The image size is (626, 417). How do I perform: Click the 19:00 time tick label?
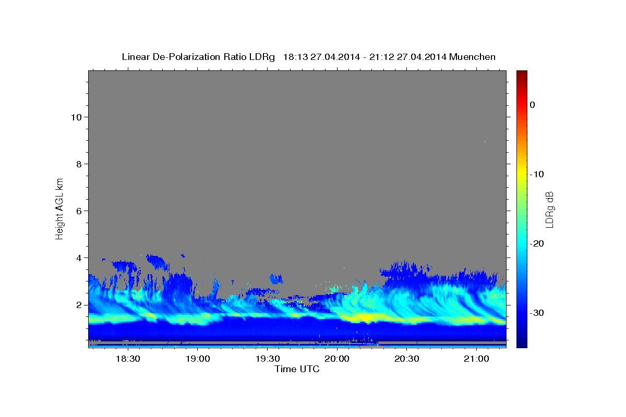pyautogui.click(x=198, y=359)
